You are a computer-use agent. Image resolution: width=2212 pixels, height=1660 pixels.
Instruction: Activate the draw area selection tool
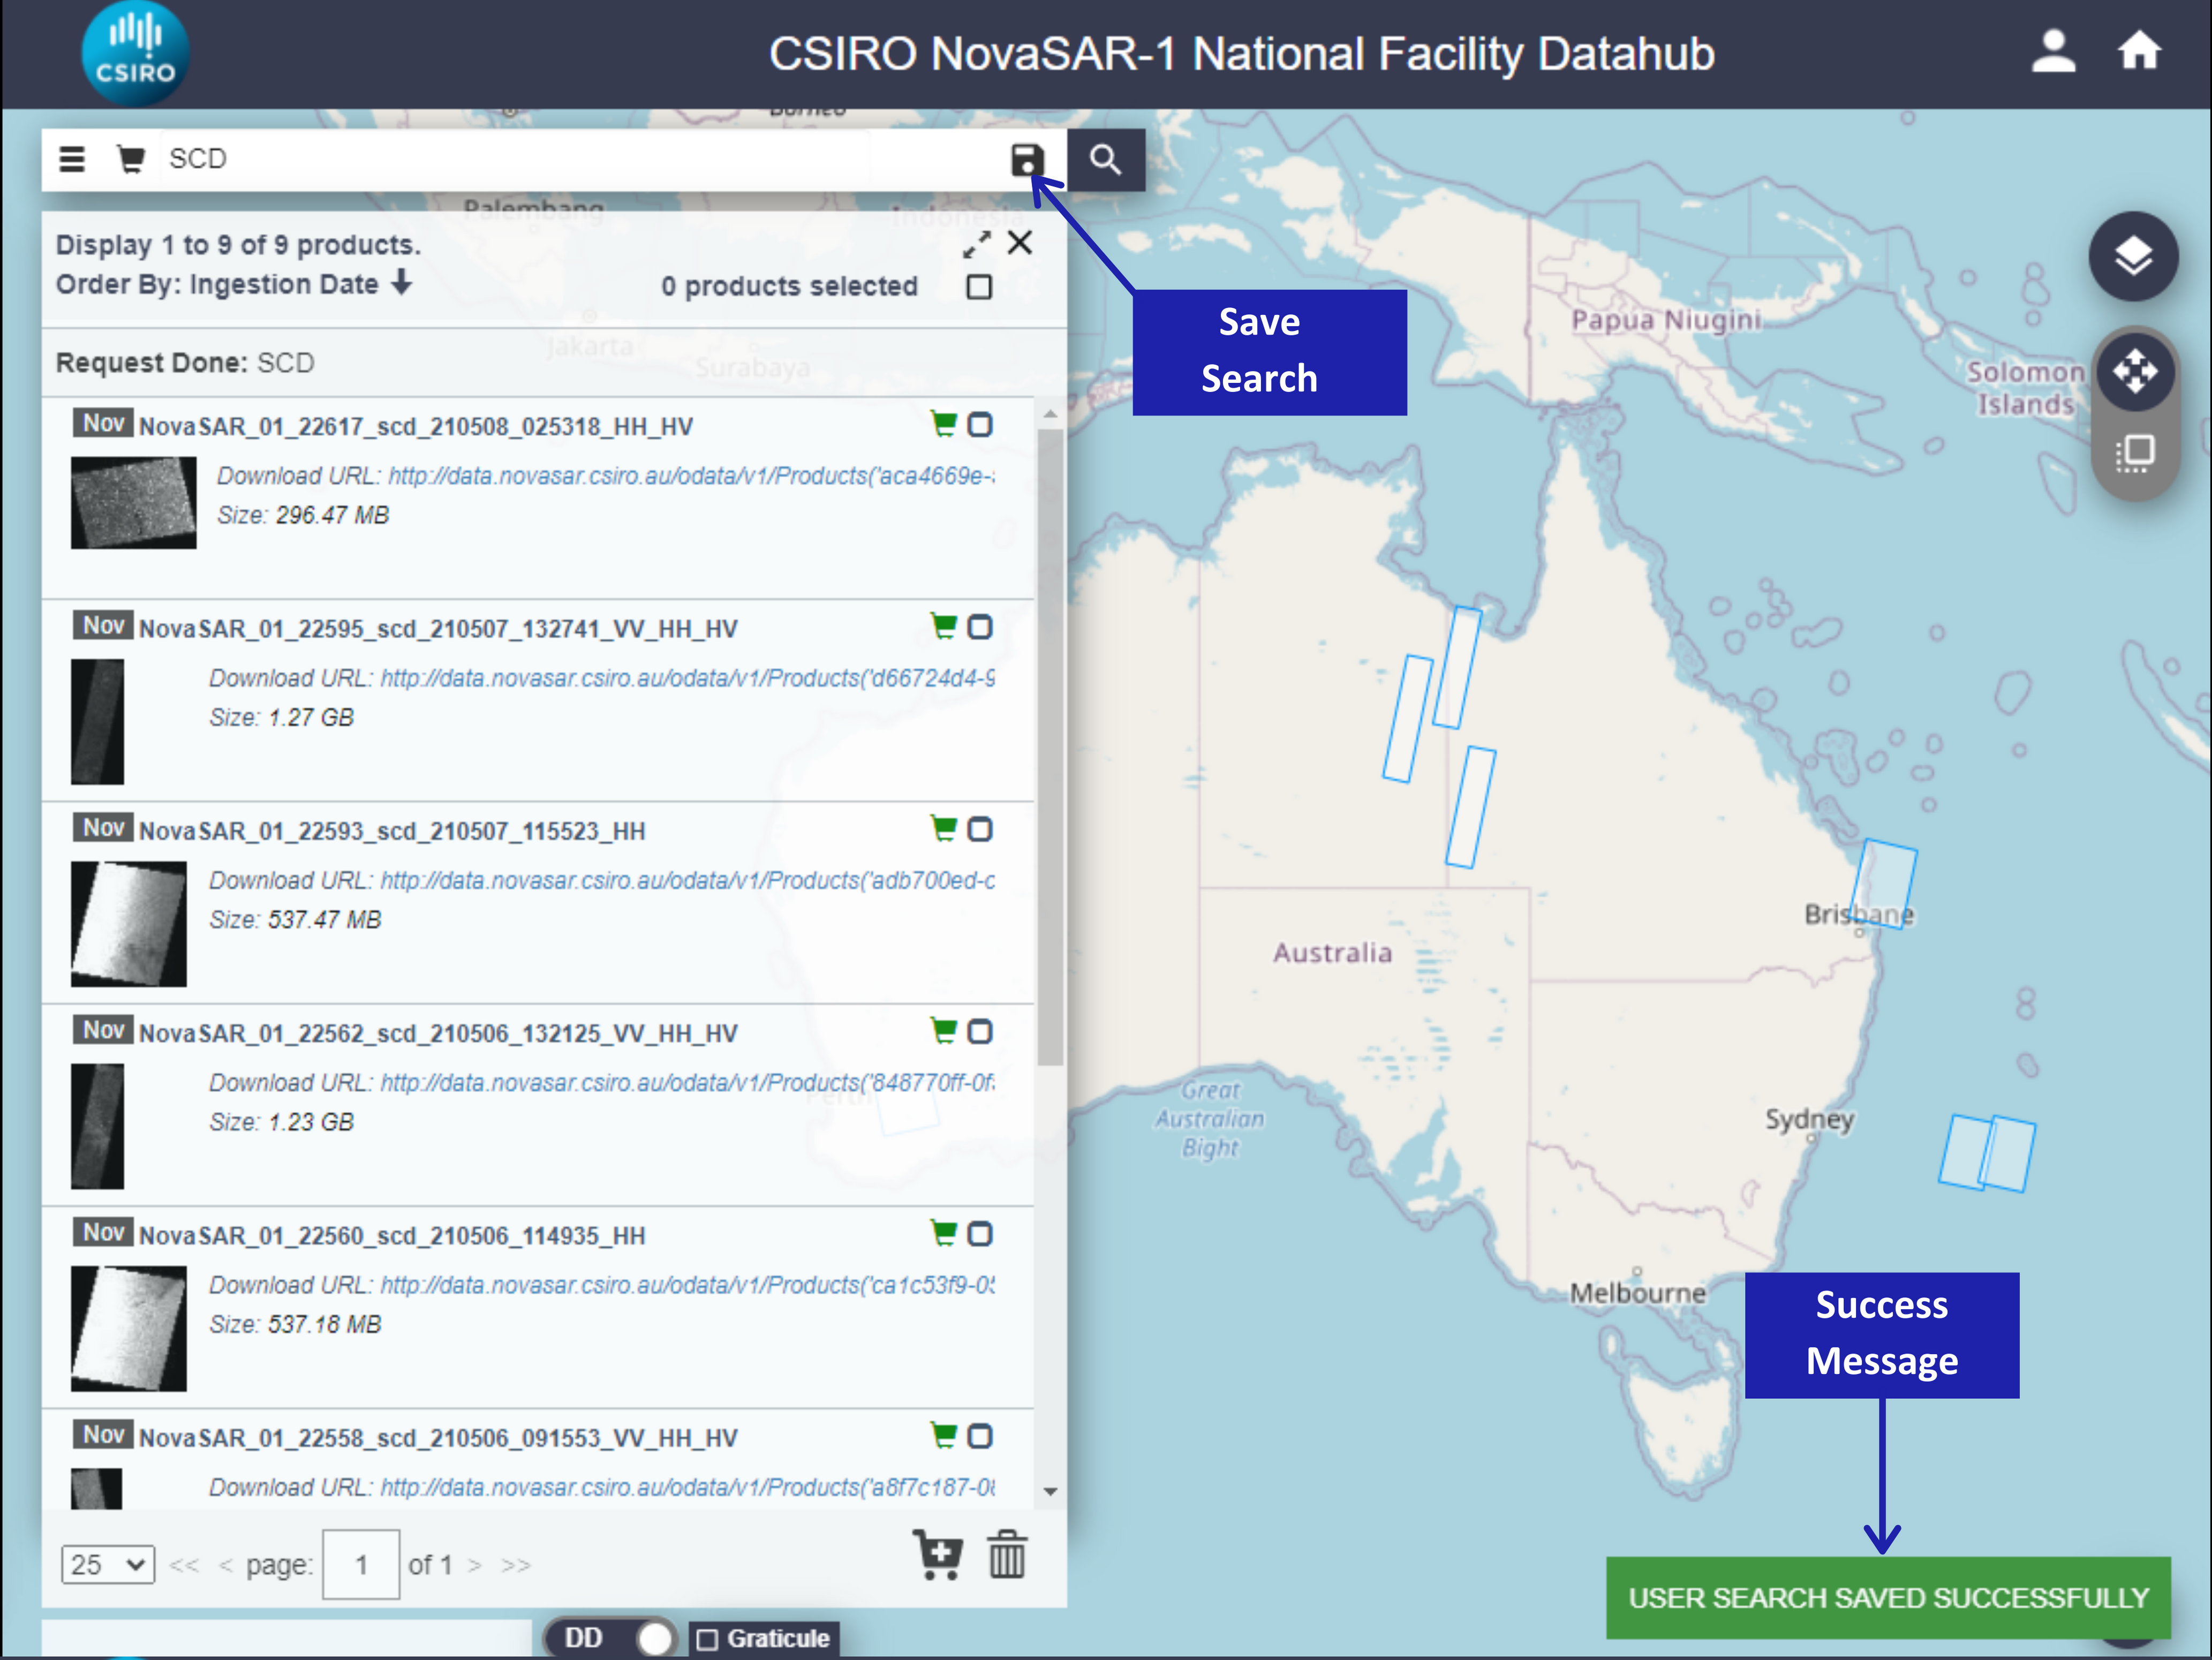(x=2135, y=453)
